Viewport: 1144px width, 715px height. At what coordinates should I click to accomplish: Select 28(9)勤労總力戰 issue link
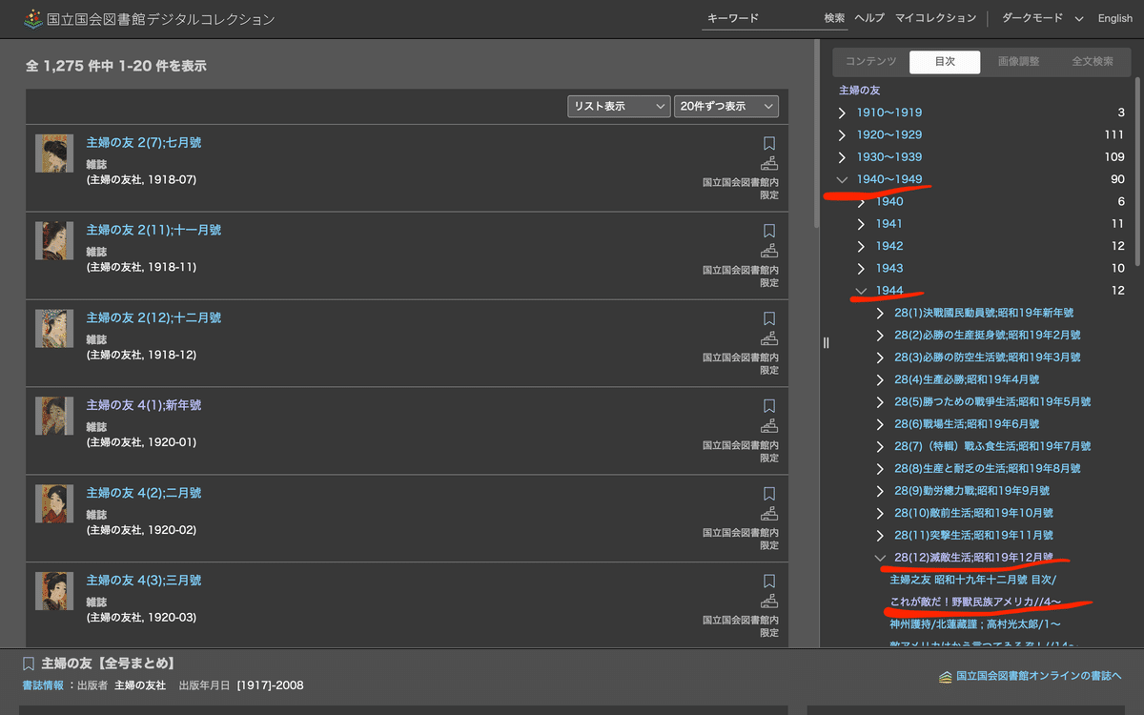971,491
